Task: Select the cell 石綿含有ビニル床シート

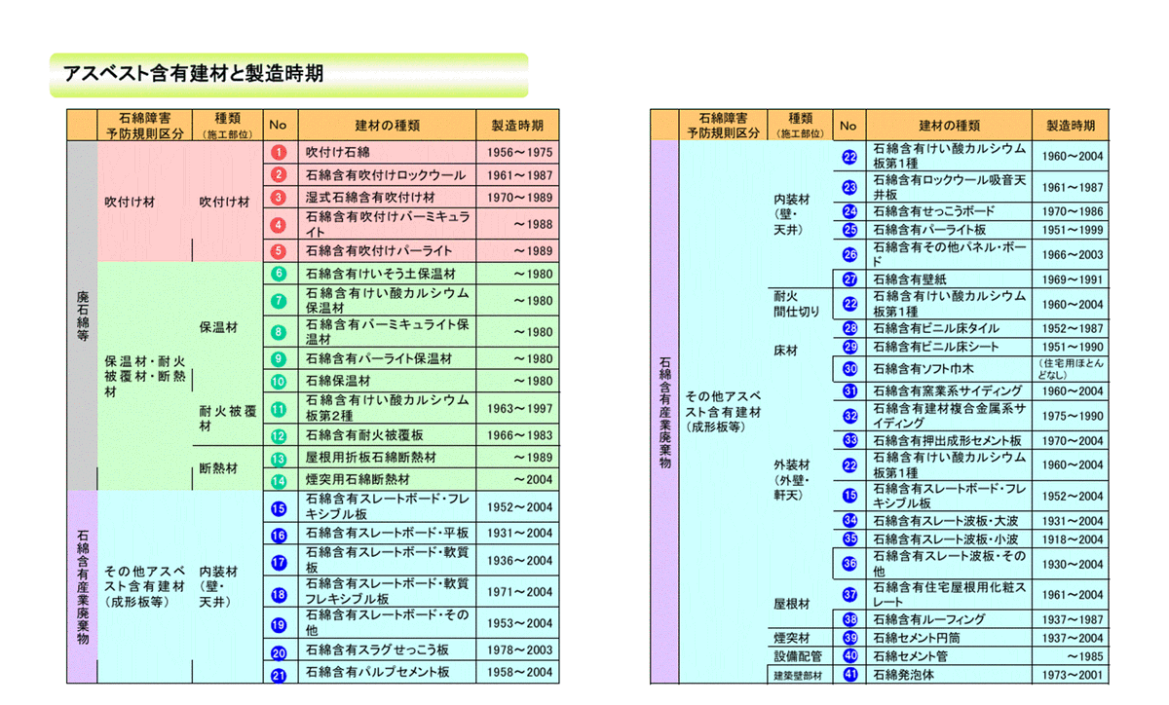Action: coord(948,347)
